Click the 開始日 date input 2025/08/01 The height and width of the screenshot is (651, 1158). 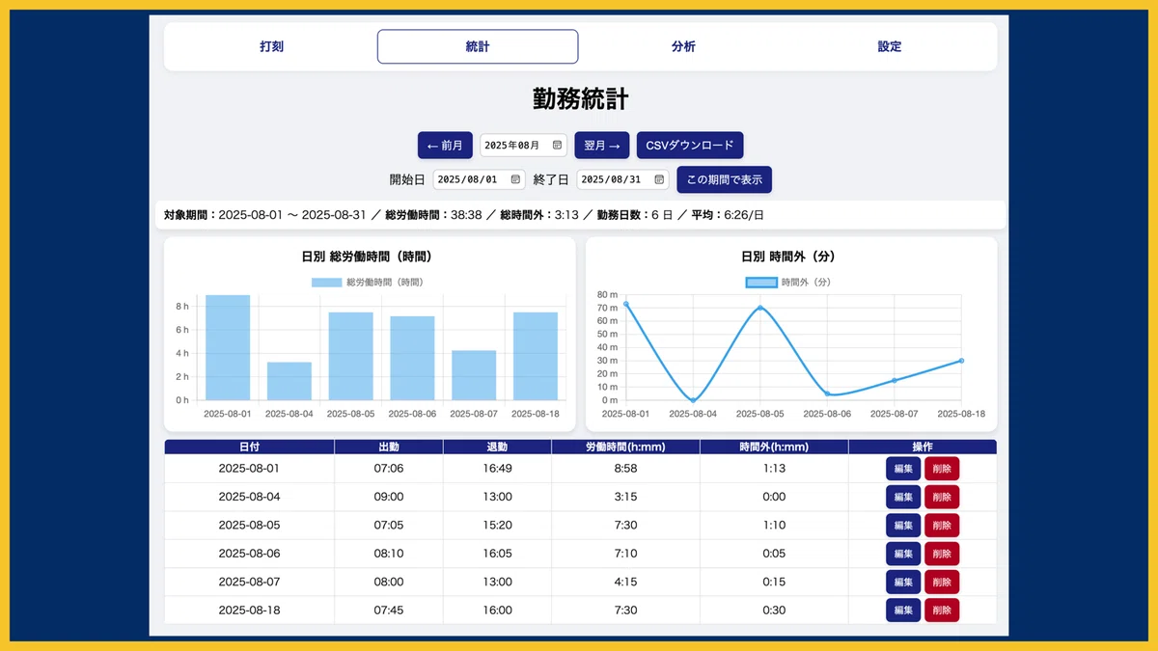point(480,179)
